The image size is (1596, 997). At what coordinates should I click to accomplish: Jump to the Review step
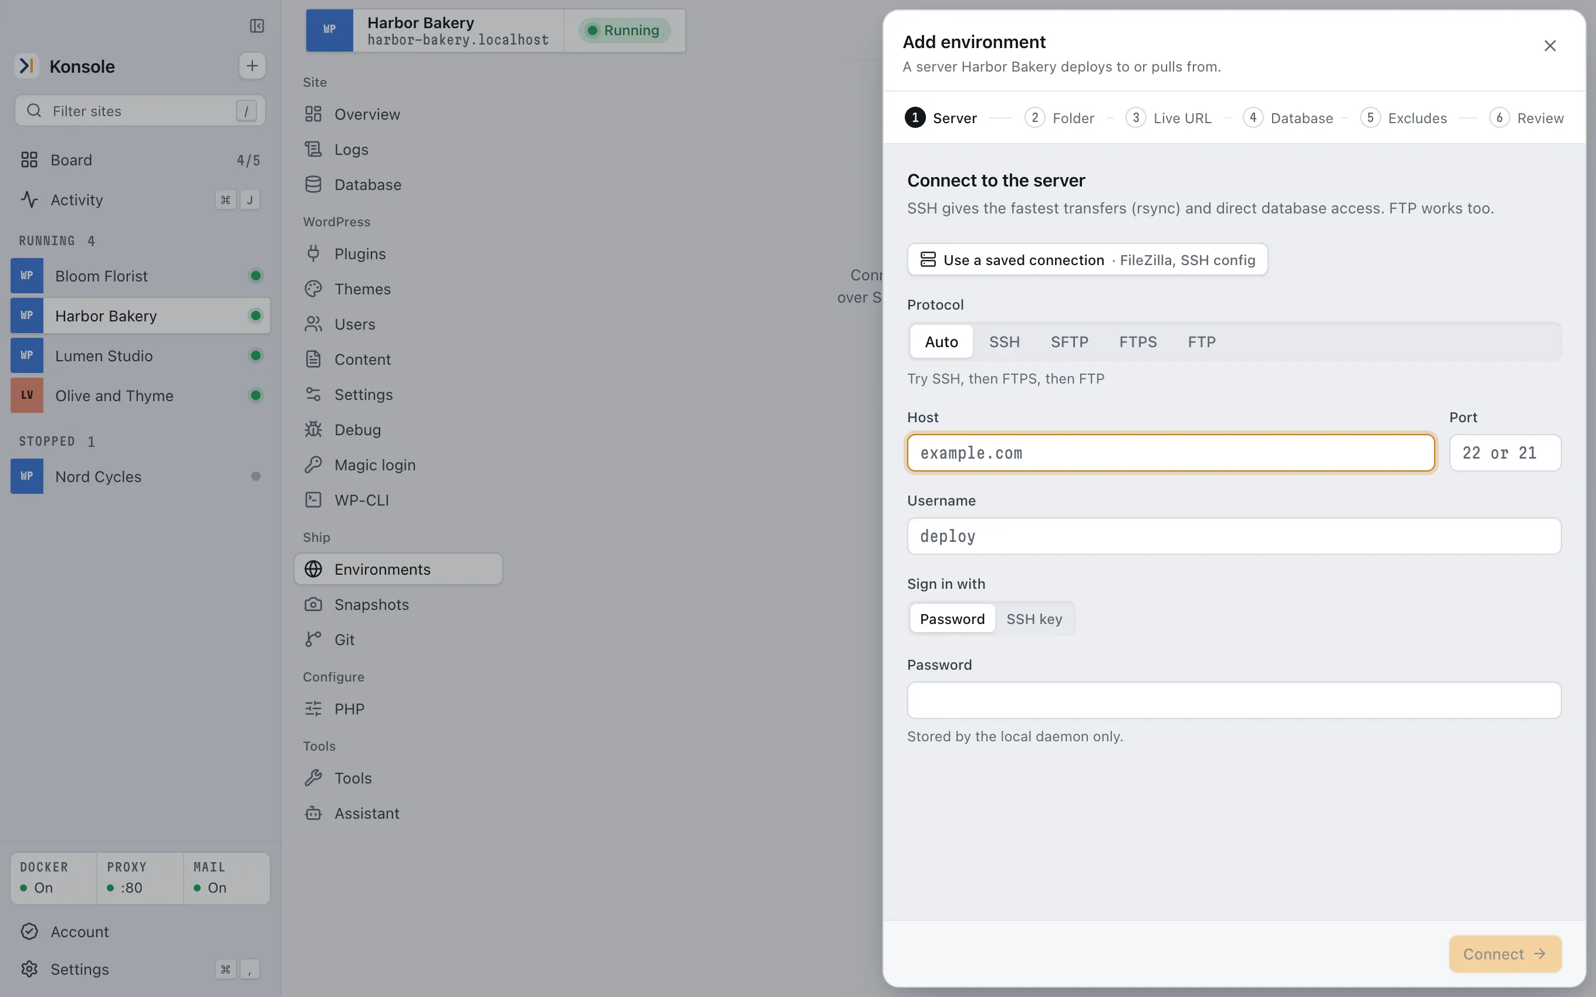[x=1527, y=118]
